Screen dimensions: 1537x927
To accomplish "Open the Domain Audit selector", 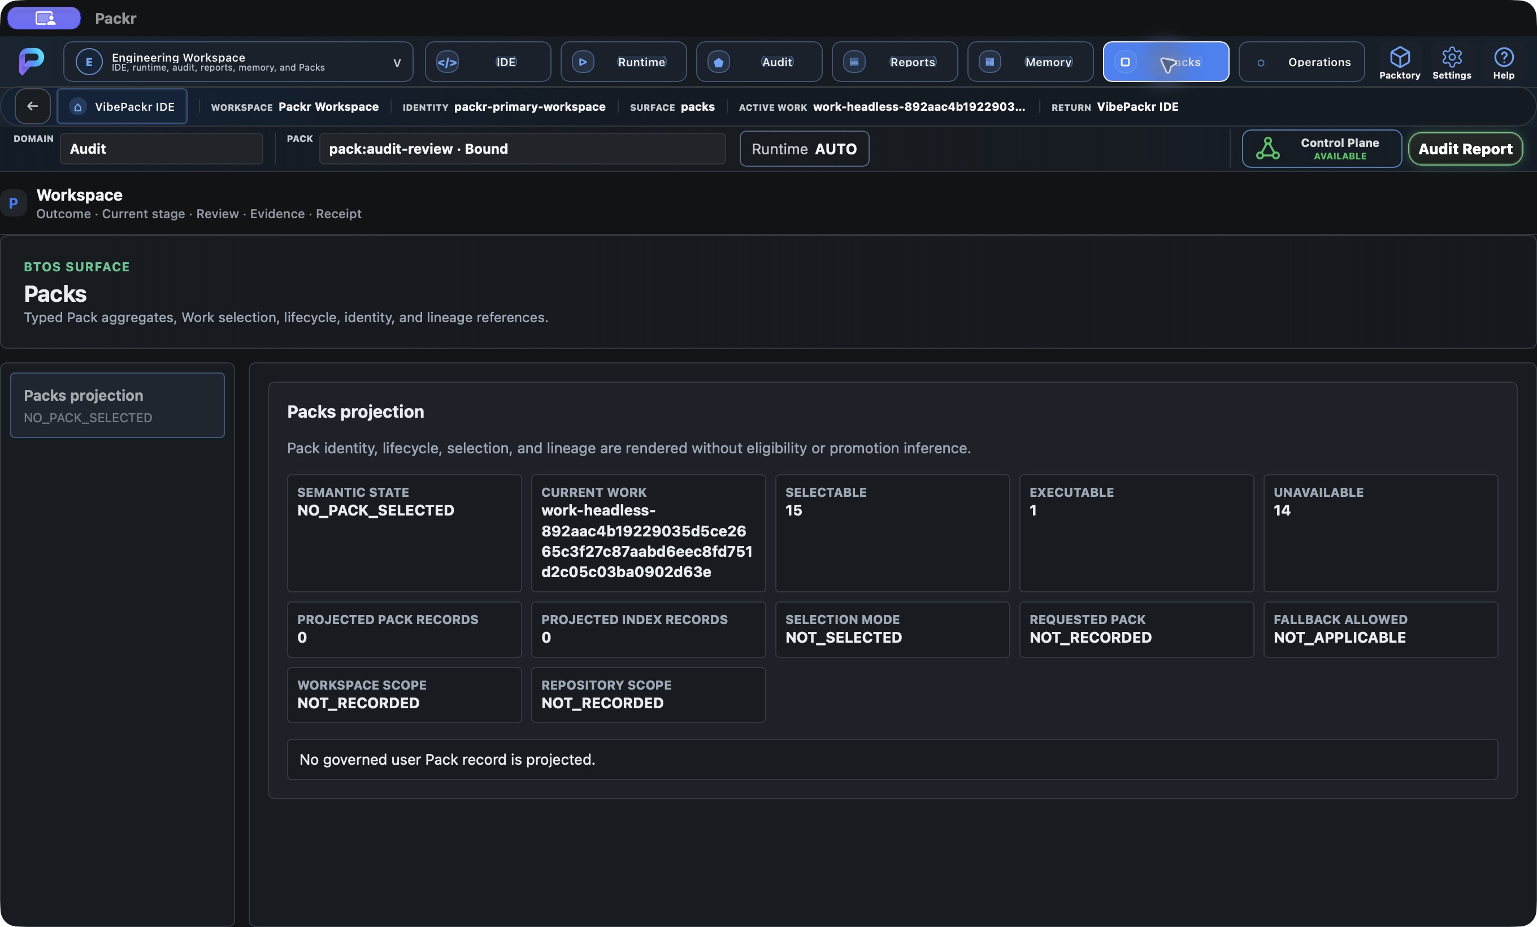I will pos(161,149).
